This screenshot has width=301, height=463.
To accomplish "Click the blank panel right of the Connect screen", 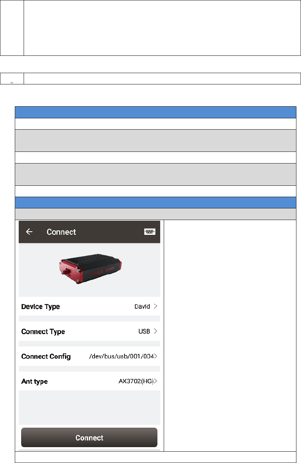I will [x=230, y=336].
